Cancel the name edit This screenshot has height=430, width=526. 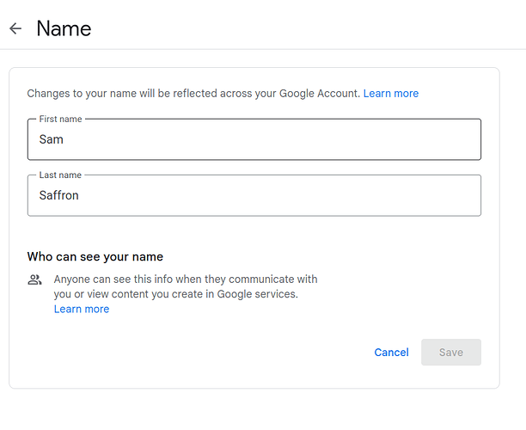pos(391,352)
